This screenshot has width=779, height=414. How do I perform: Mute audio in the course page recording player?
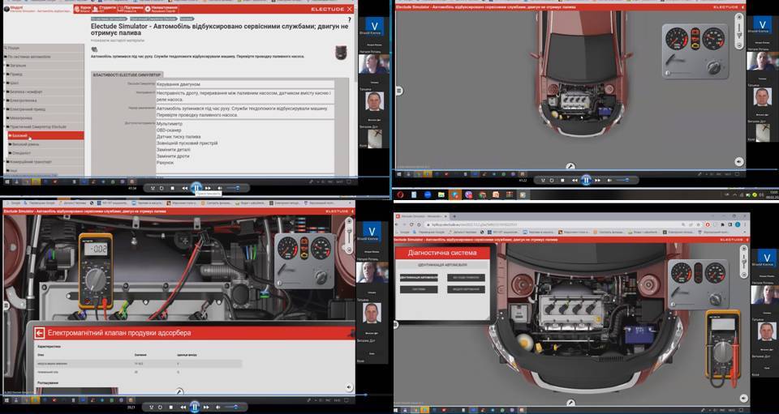pos(220,189)
